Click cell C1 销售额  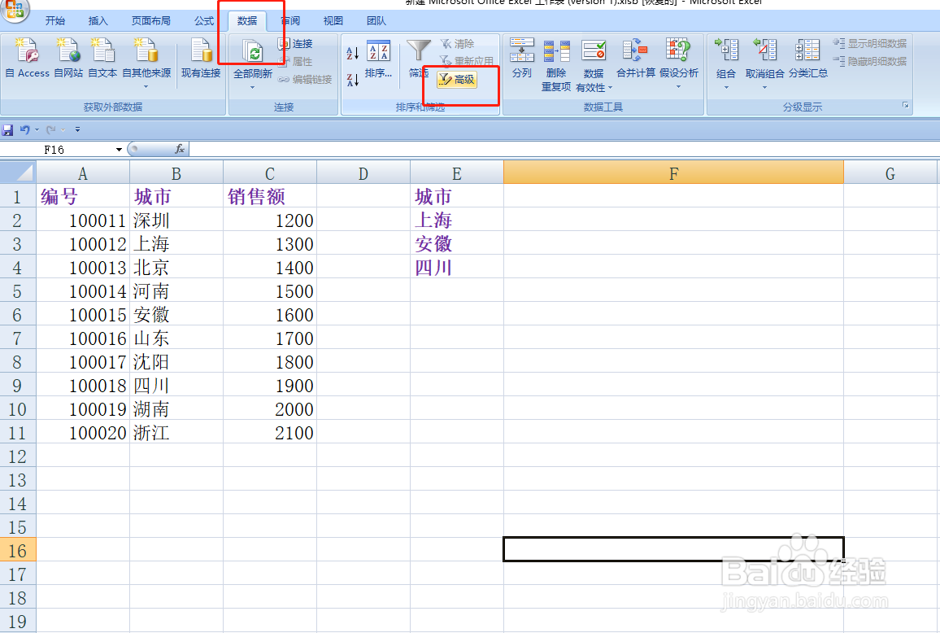point(270,196)
